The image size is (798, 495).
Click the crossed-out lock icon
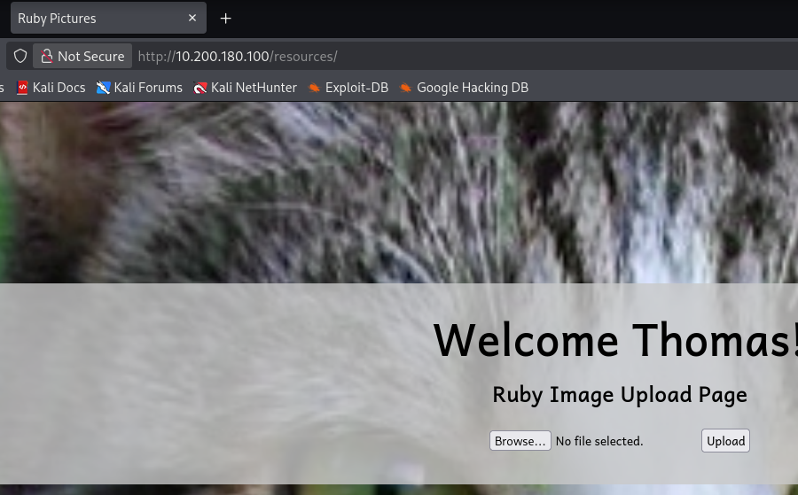[46, 56]
